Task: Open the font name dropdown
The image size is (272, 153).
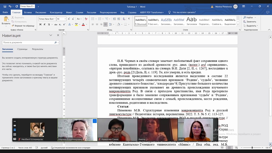Action: (x=55, y=19)
